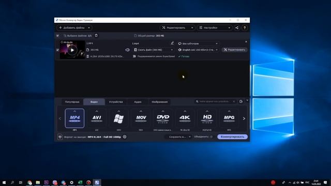Image resolution: width=331 pixels, height=186 pixels.
Task: Select the HD video format icon
Action: click(207, 118)
